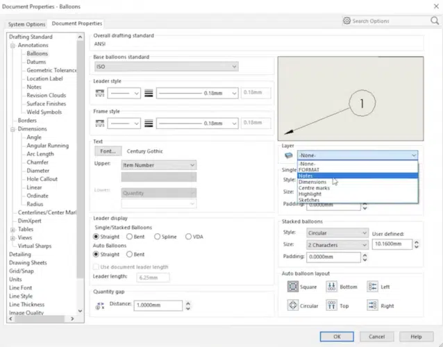
Task: Select the Circular auto balloon layout icon
Action: coord(293,305)
